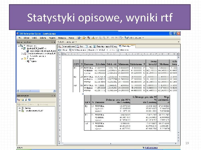Click the Print toolbar icon
The width and height of the screenshot is (201, 150).
click(x=93, y=38)
